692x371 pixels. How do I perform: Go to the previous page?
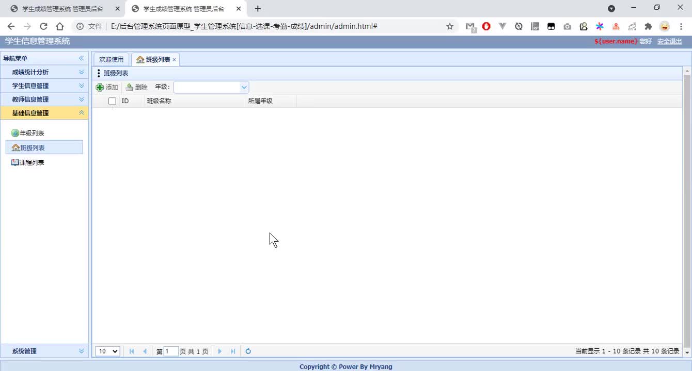(x=145, y=351)
